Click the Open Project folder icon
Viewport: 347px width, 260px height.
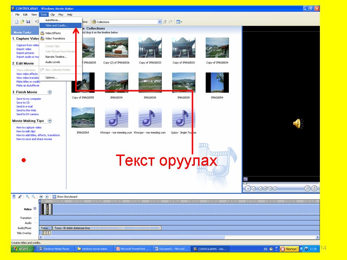tap(22, 22)
